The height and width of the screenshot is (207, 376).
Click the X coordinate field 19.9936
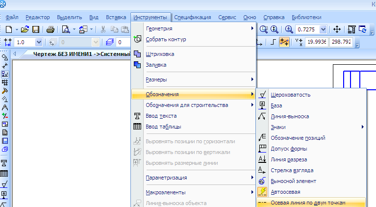tap(317, 42)
